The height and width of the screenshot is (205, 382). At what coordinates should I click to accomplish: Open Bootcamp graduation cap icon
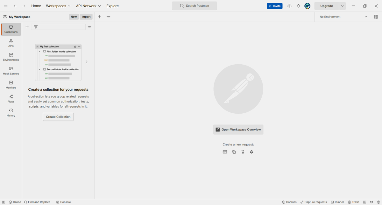tap(371, 202)
